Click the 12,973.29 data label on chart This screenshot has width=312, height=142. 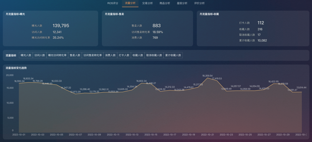coord(76,92)
